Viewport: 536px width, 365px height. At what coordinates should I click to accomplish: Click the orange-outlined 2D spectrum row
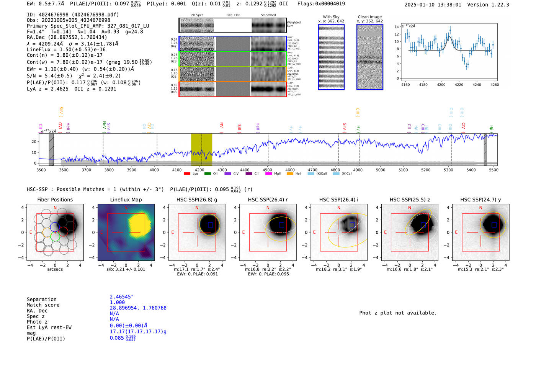point(232,74)
